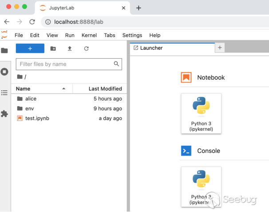
Task: Launch Python 3 notebook from Launcher
Action: 201,113
